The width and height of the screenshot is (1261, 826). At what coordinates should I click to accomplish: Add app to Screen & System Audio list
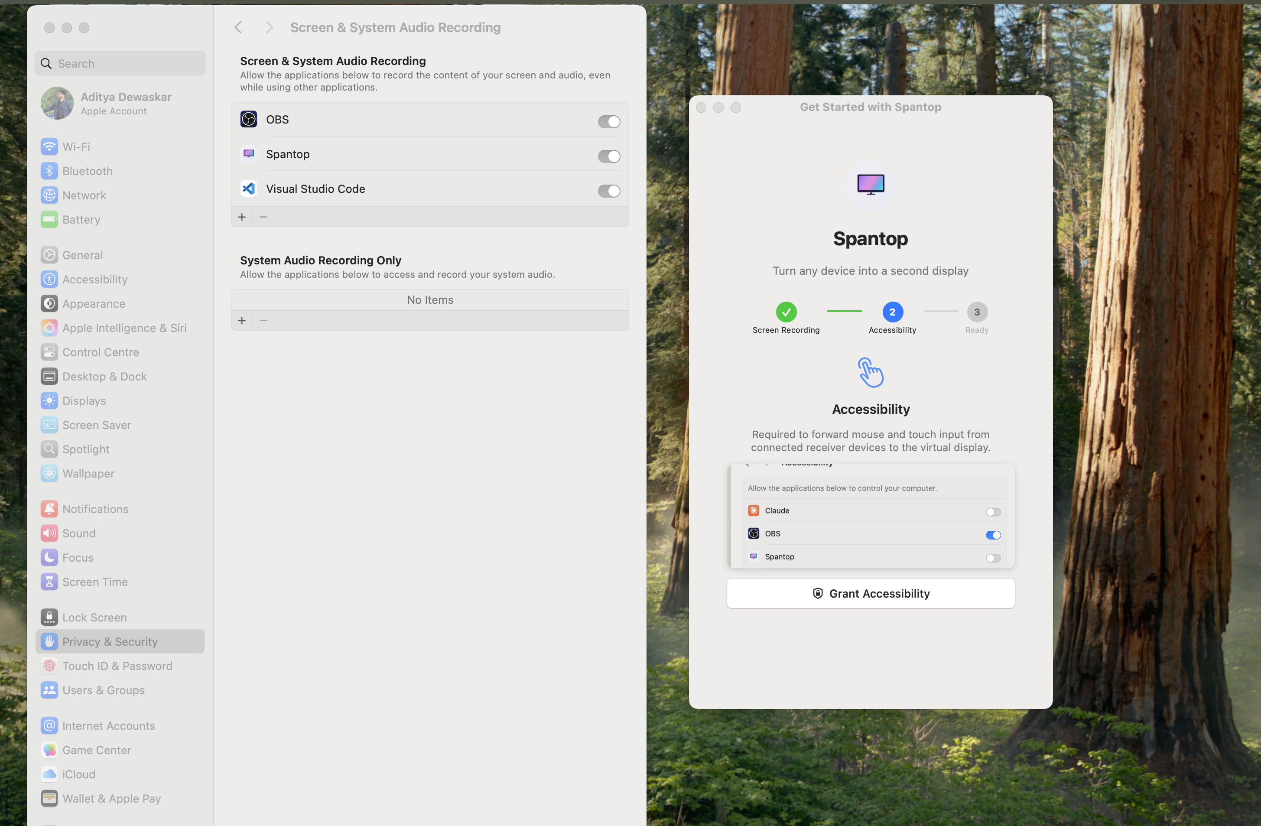click(x=242, y=217)
